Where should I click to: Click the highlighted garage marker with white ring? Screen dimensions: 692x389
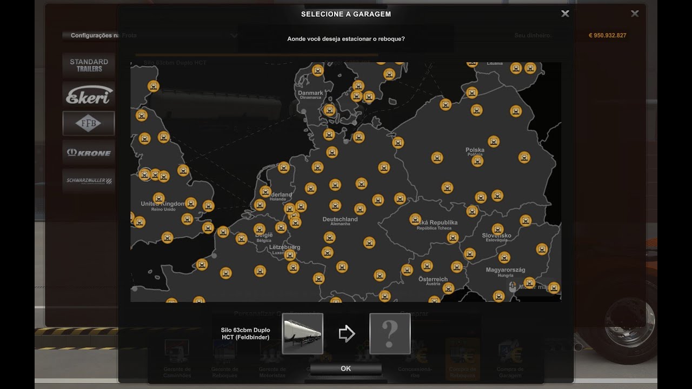click(x=145, y=174)
